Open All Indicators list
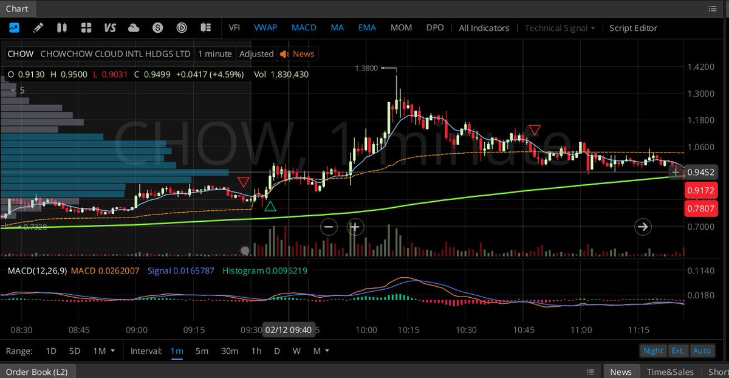The image size is (729, 378). tap(484, 27)
